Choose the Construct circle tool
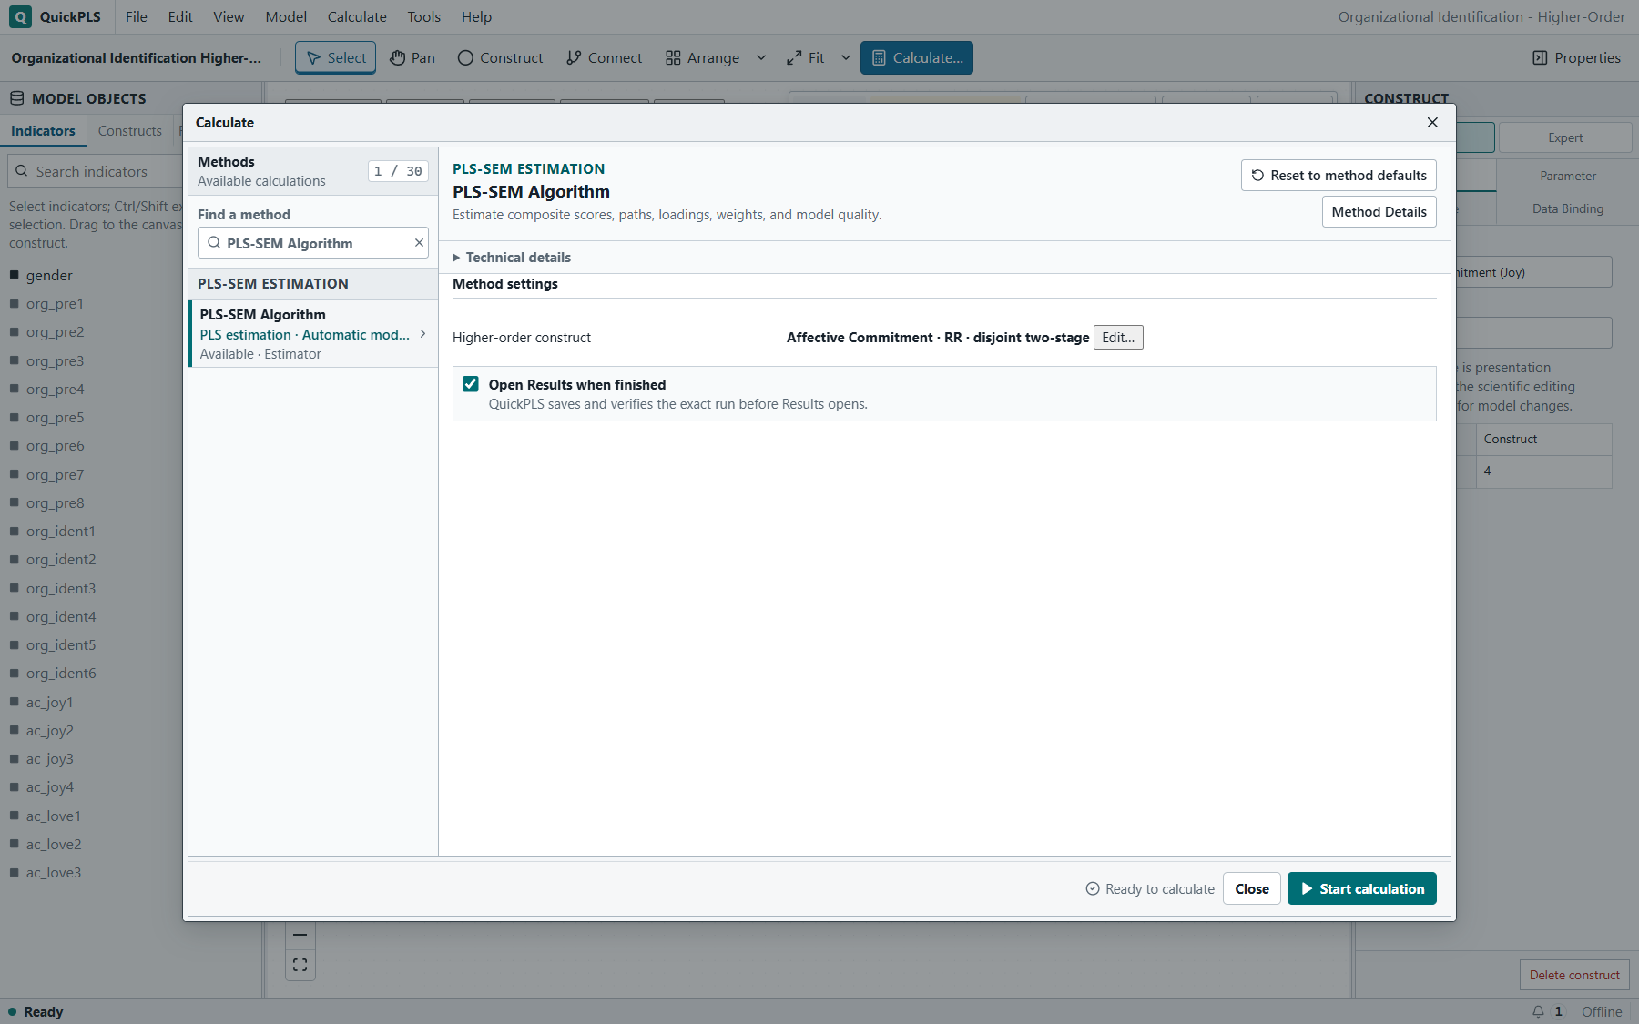The height and width of the screenshot is (1024, 1639). pyautogui.click(x=500, y=57)
